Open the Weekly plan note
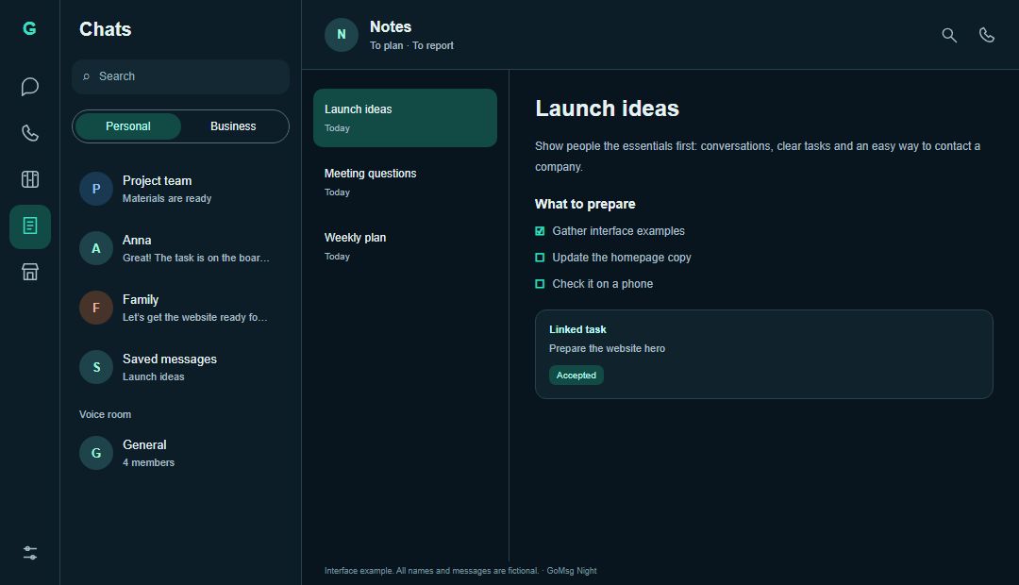This screenshot has width=1019, height=585. (x=405, y=246)
